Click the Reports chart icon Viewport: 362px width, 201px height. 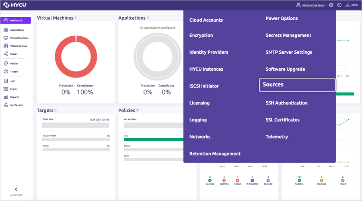point(6,97)
